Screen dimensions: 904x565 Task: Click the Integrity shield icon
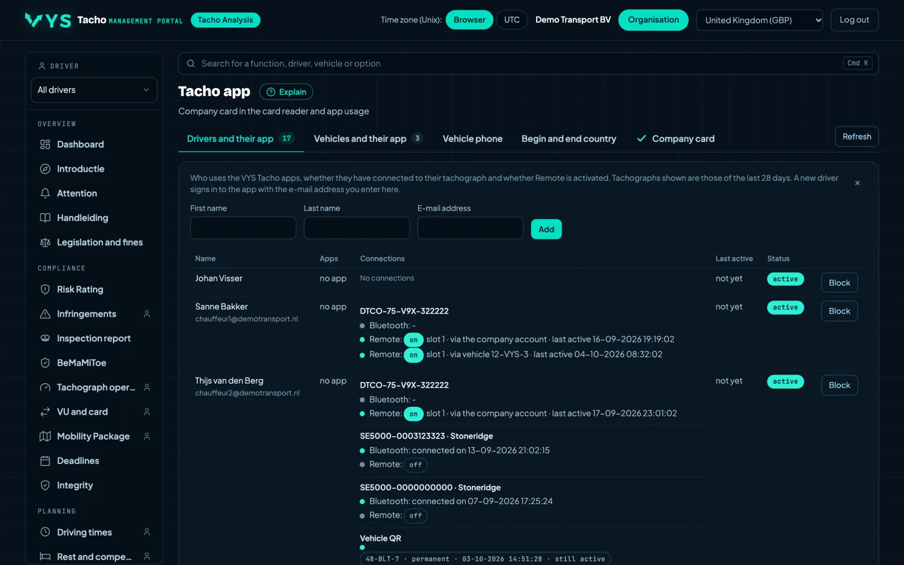pyautogui.click(x=45, y=485)
